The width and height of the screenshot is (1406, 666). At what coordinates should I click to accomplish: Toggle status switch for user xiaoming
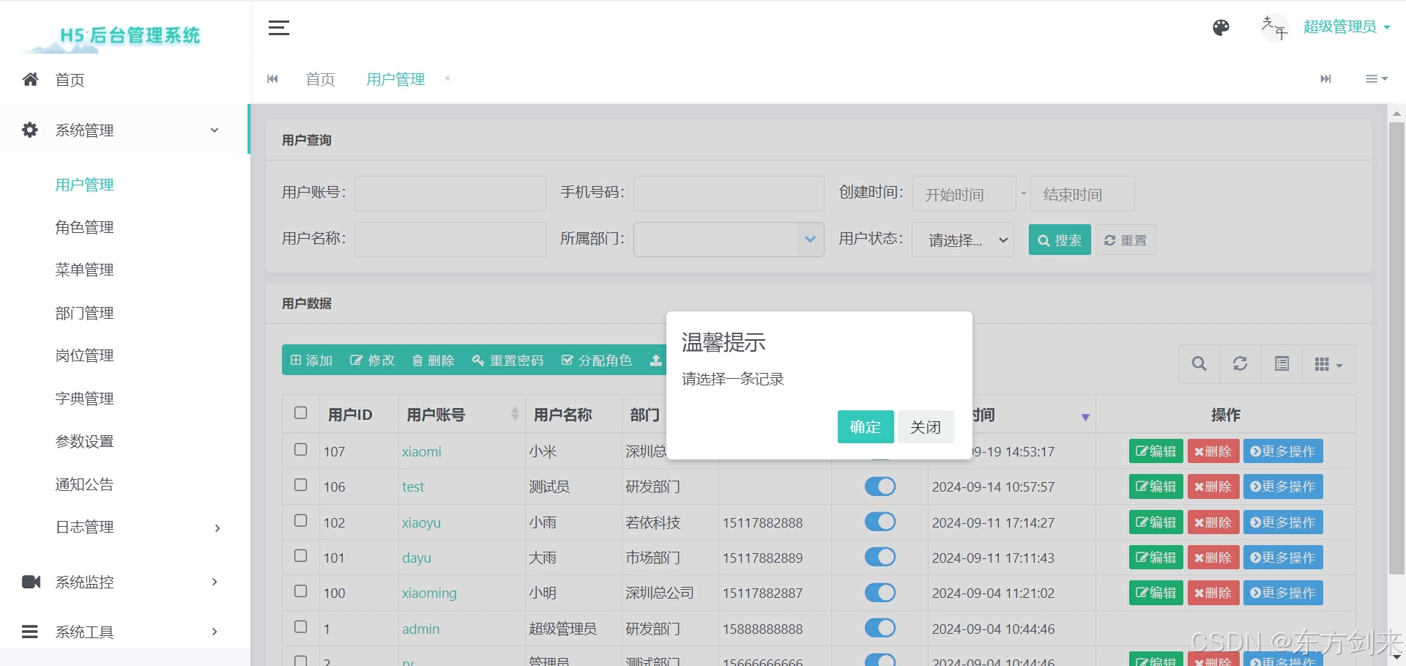click(x=880, y=593)
